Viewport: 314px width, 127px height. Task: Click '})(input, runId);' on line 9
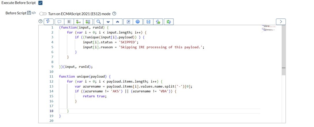click(x=76, y=67)
